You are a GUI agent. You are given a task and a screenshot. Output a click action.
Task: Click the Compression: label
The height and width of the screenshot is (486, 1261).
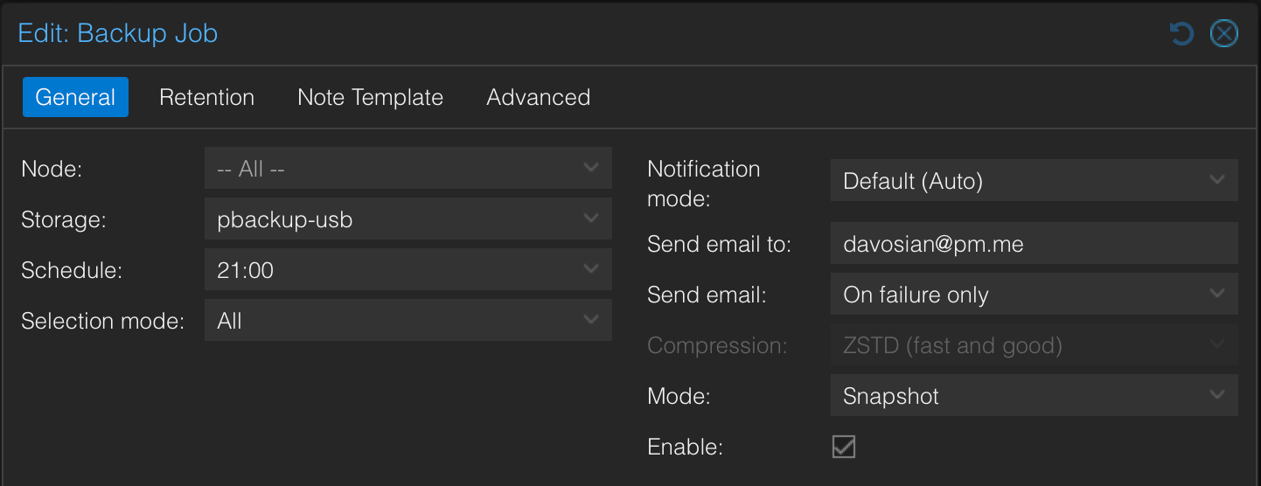[718, 345]
